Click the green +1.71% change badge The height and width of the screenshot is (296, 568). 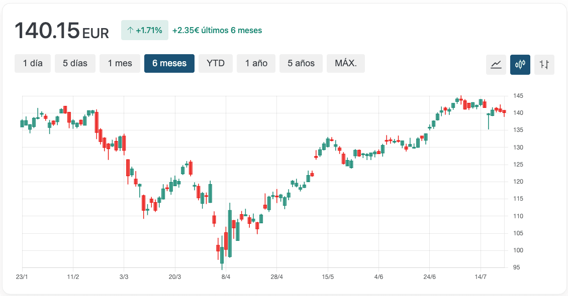point(145,30)
